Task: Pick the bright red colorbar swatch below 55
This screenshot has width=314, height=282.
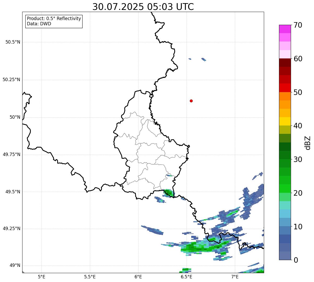Action: [285, 88]
